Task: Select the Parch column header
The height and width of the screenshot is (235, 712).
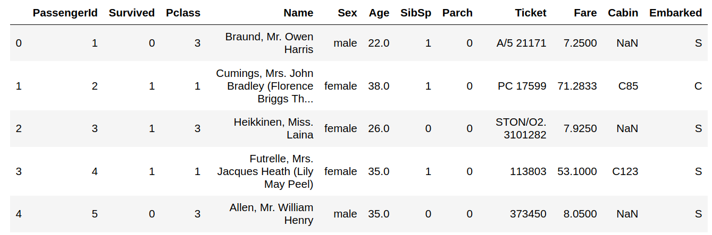Action: 457,13
